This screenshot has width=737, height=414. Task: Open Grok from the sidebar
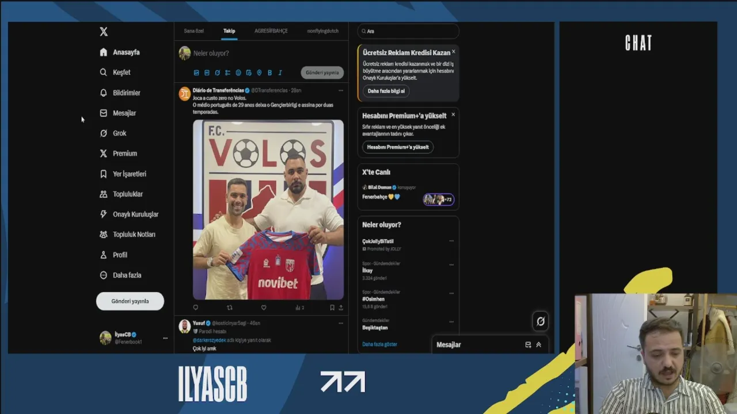[x=113, y=133]
